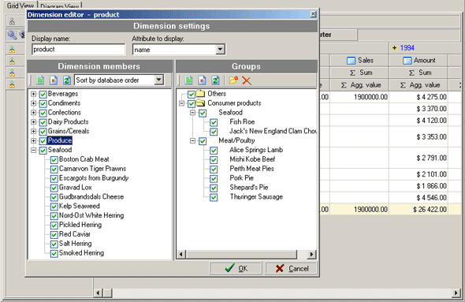Expand the Dairy Products tree node
Image resolution: width=465 pixels, height=302 pixels.
pos(34,122)
